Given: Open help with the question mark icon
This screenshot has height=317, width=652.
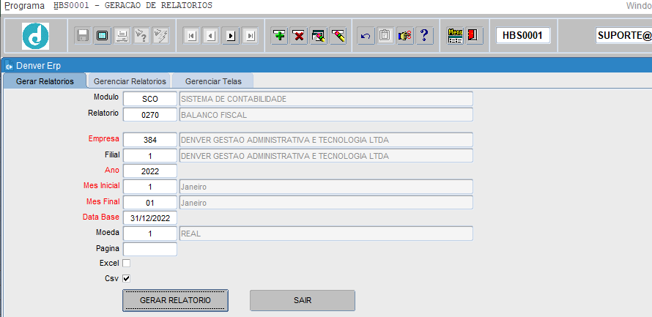Looking at the screenshot, I should click(424, 36).
